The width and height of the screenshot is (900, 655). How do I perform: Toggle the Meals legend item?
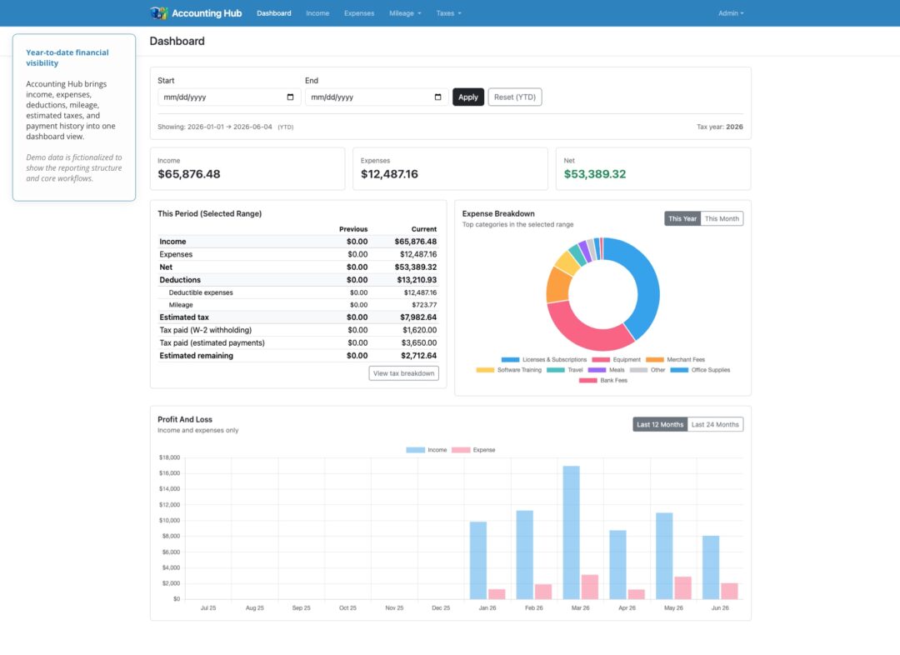point(606,370)
